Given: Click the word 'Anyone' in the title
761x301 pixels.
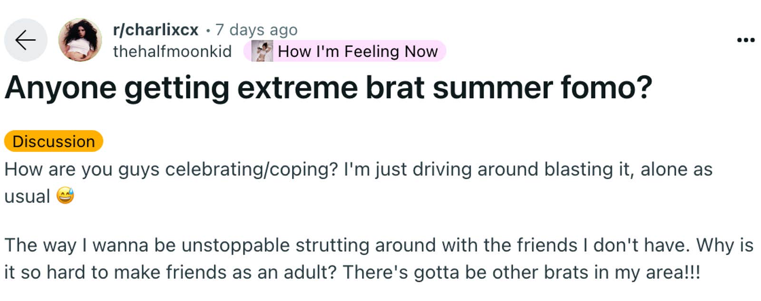Looking at the screenshot, I should click(60, 88).
